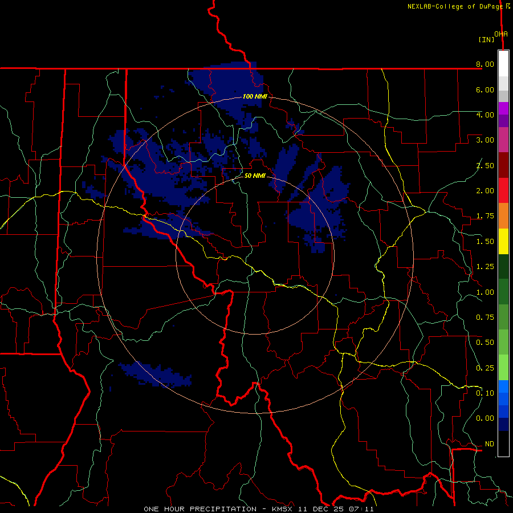
Task: Pick the white swatch at legend top
Action: pos(503,64)
